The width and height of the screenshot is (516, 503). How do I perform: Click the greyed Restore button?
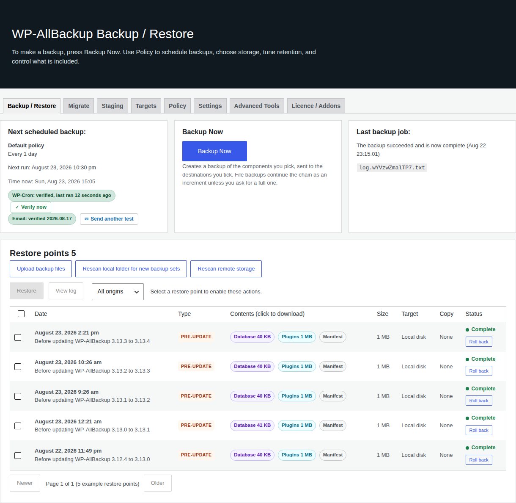[x=27, y=291]
